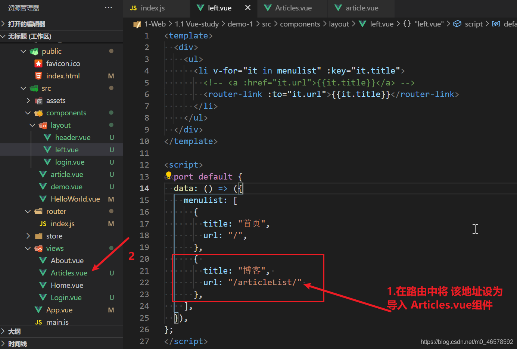Click the Vue icon beside header.vue
The height and width of the screenshot is (349, 517).
47,137
